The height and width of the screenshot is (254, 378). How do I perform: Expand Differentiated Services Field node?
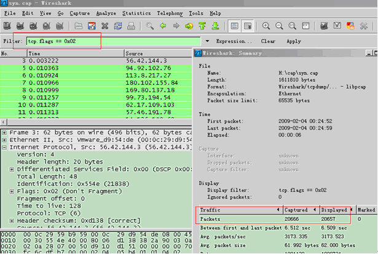click(x=12, y=169)
